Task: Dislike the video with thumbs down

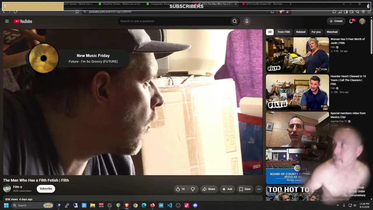Action: click(193, 189)
